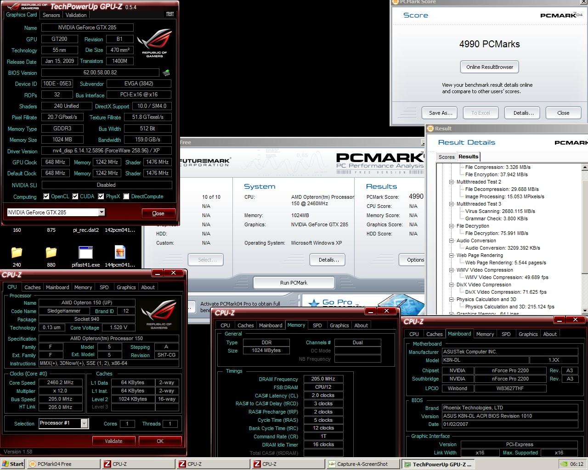The height and width of the screenshot is (470, 588).
Task: Click the Result window title bar icon
Action: (430, 129)
